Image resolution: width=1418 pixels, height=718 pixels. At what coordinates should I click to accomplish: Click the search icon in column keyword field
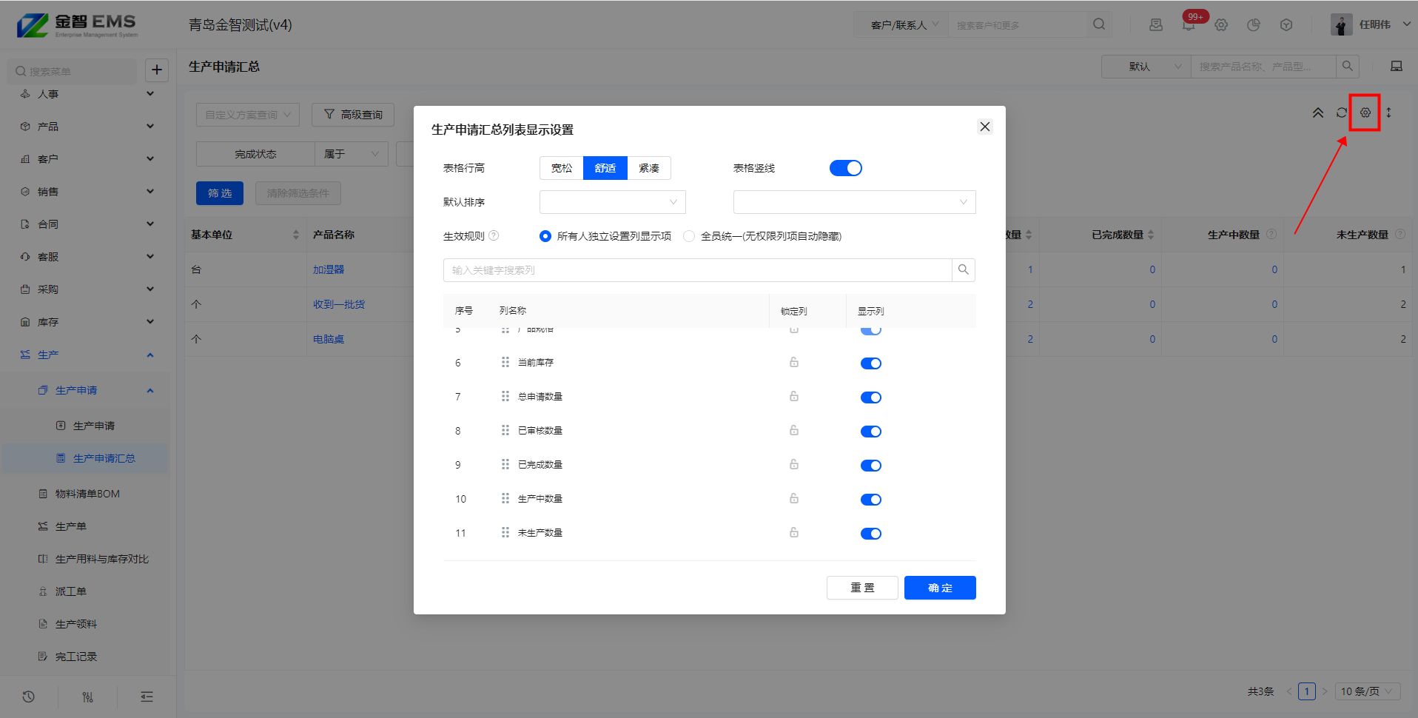pyautogui.click(x=963, y=270)
